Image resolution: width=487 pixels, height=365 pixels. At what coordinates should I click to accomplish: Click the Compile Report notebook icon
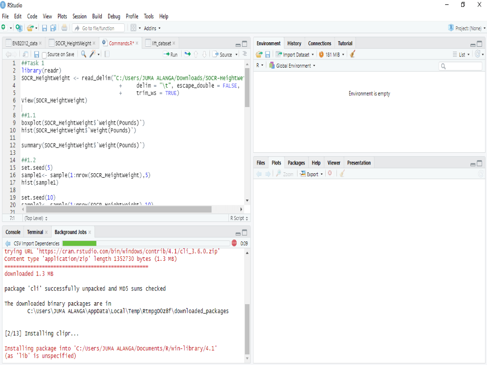107,54
